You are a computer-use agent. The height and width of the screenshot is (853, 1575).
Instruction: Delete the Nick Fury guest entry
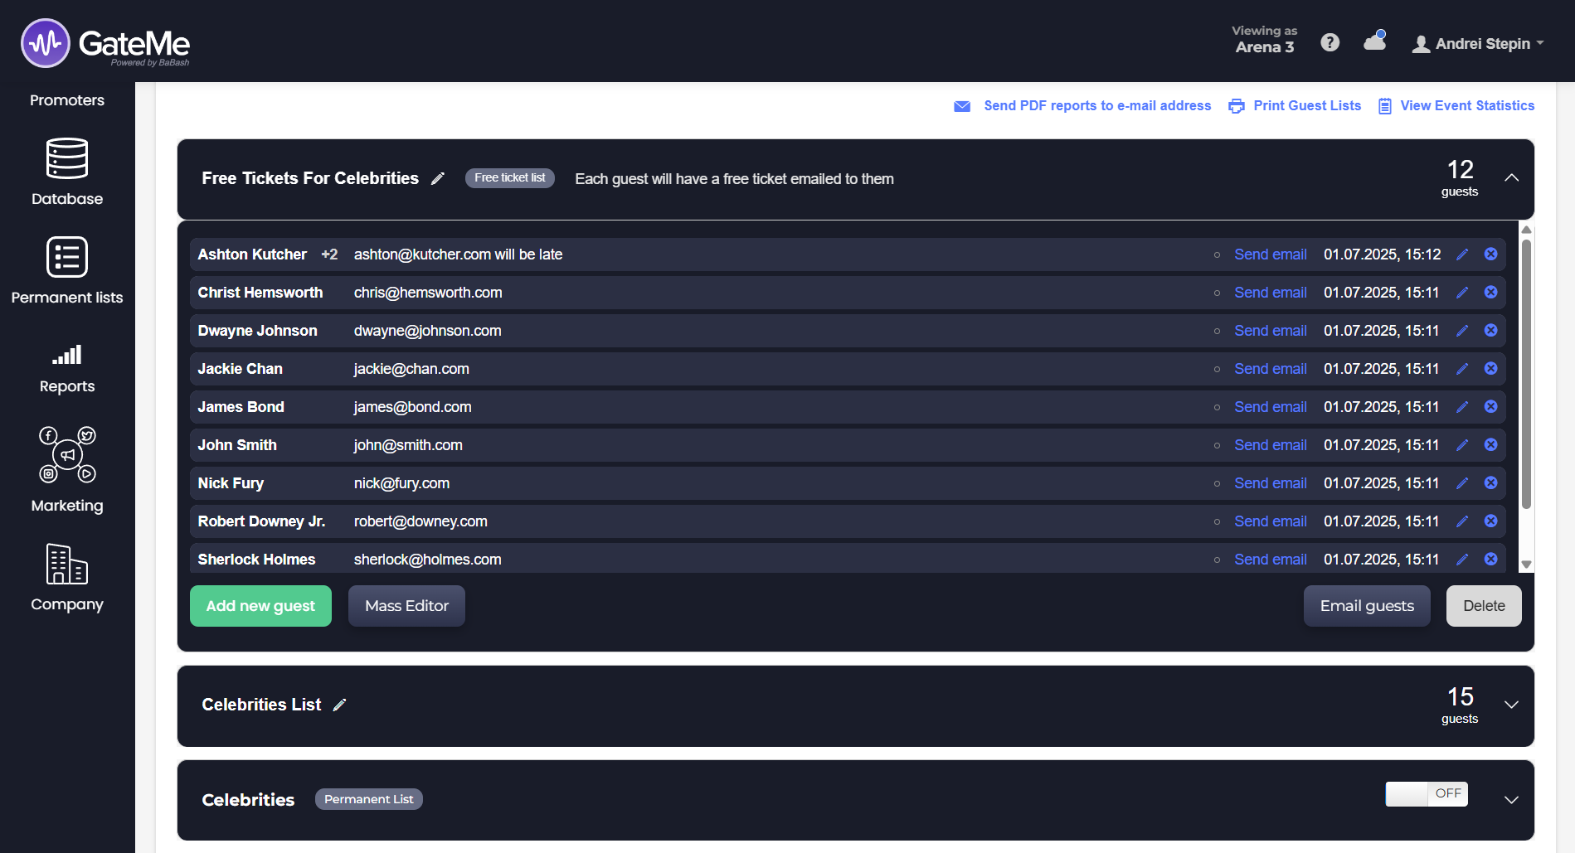(x=1490, y=483)
